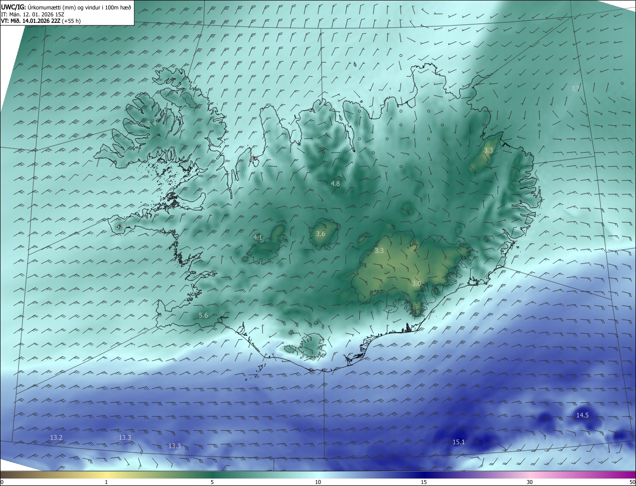Click the 3.0 value on southern Vatnajökull
Image resolution: width=636 pixels, height=486 pixels.
click(416, 283)
